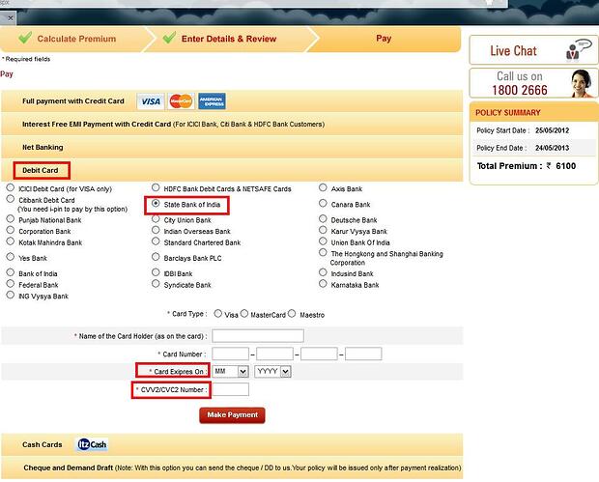The width and height of the screenshot is (599, 482).
Task: Expand Interest Free EMI Payment section
Action: point(232,125)
